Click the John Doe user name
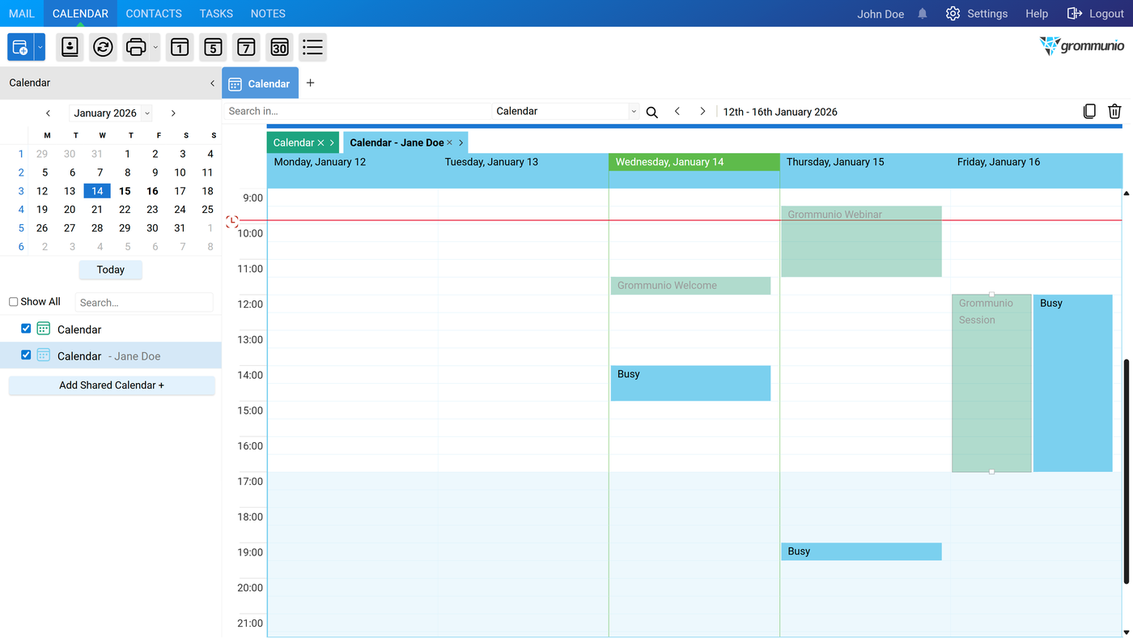The image size is (1133, 638). (x=881, y=14)
